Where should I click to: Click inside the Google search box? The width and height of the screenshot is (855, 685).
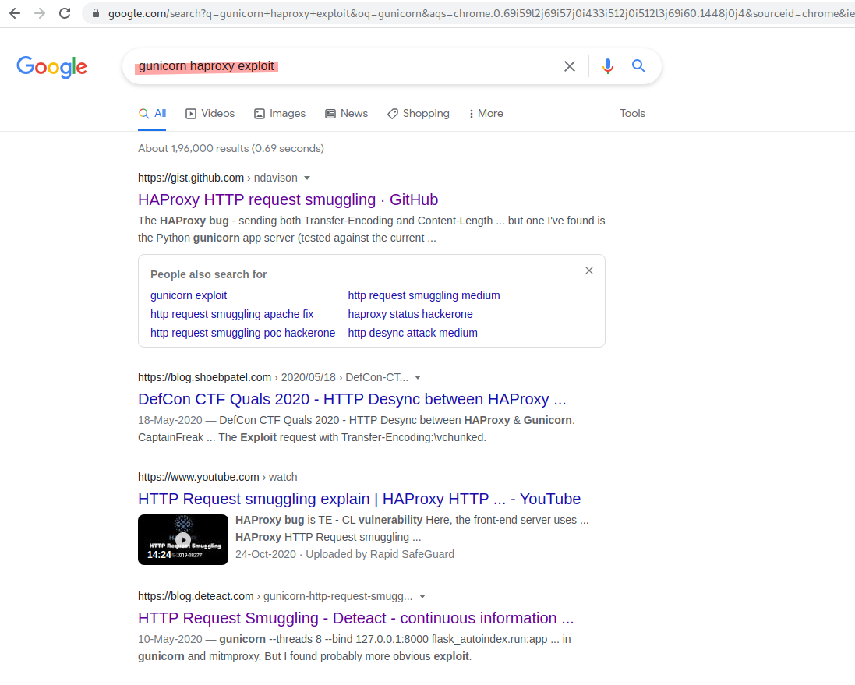coord(413,66)
